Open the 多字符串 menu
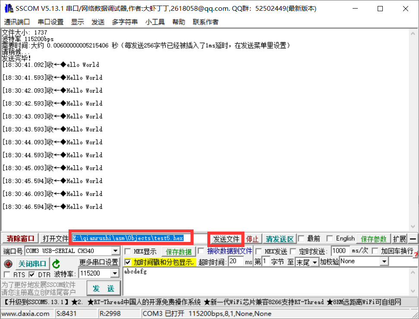 pos(125,22)
